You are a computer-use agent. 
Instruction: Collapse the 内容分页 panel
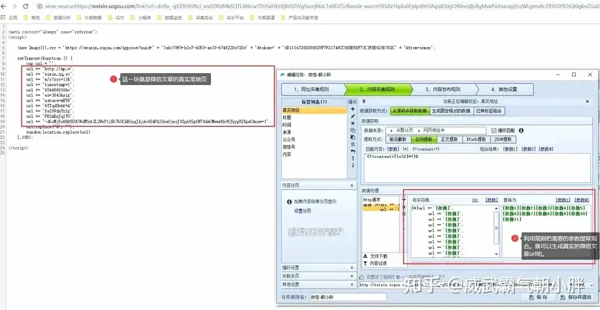(351, 185)
